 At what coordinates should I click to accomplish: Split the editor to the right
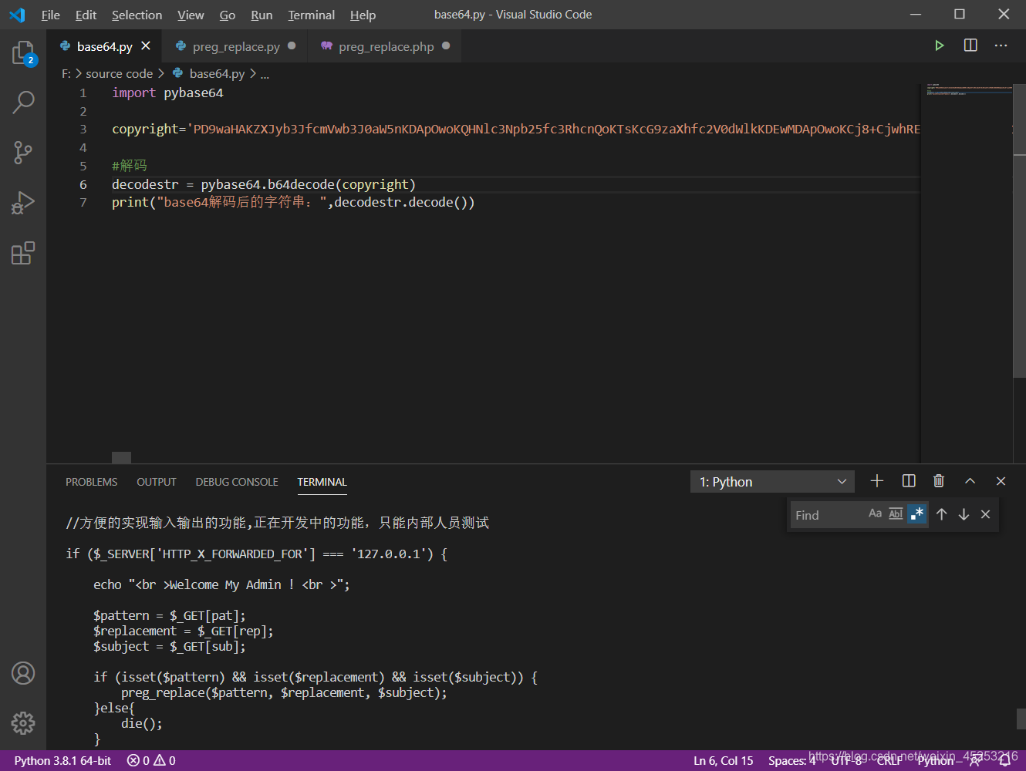click(x=970, y=45)
